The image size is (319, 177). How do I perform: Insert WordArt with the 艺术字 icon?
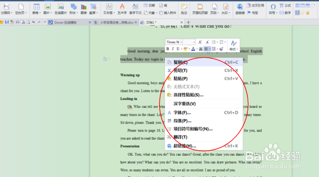[x=122, y=9]
